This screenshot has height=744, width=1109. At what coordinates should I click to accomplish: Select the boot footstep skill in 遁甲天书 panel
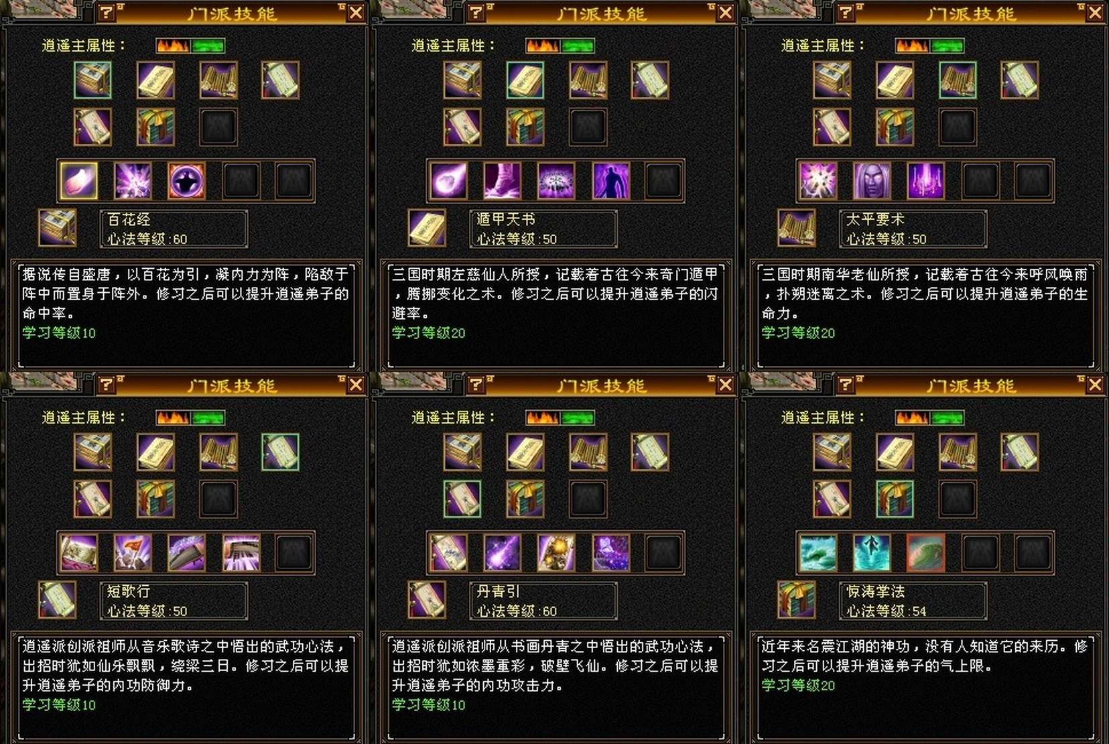(503, 181)
